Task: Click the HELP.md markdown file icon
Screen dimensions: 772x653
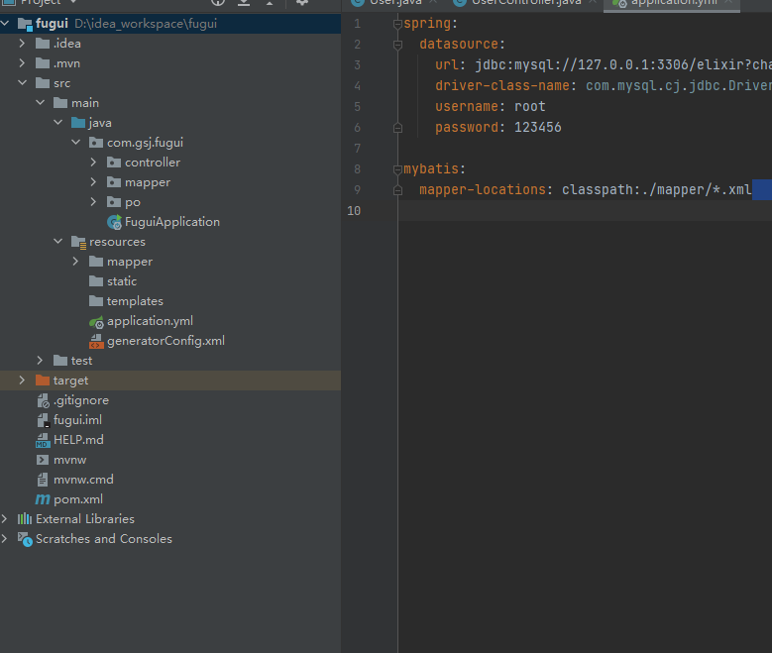Action: coord(43,440)
